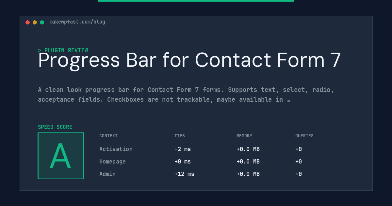This screenshot has height=206, width=392.
Task: Click the 'Progress Bar for Contact Form 7' heading
Action: coord(189,60)
